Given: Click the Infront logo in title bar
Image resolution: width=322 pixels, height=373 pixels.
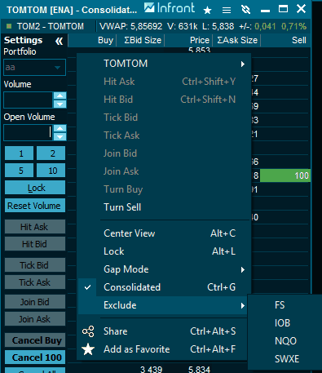Looking at the screenshot, I should pyautogui.click(x=170, y=8).
